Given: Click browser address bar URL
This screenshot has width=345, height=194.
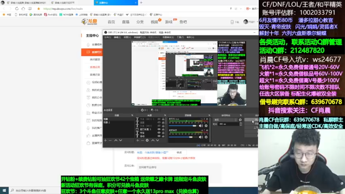Looking at the screenshot, I should [x=63, y=9].
